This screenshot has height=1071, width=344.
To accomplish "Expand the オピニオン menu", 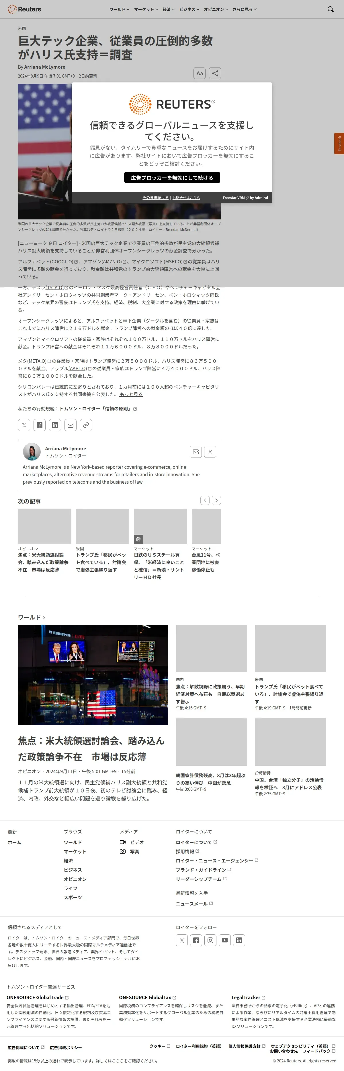I will click(216, 9).
